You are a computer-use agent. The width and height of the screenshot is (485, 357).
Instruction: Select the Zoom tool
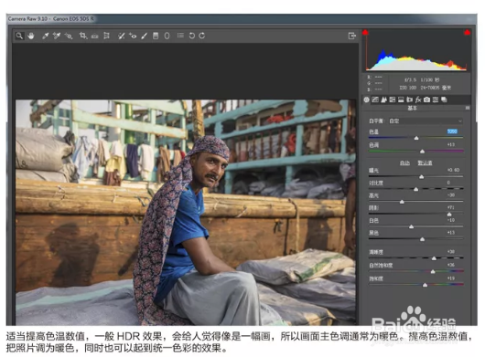pos(19,36)
